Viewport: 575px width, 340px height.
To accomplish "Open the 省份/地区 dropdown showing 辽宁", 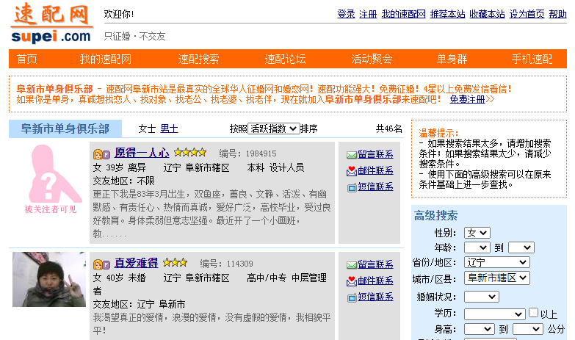I will click(497, 262).
